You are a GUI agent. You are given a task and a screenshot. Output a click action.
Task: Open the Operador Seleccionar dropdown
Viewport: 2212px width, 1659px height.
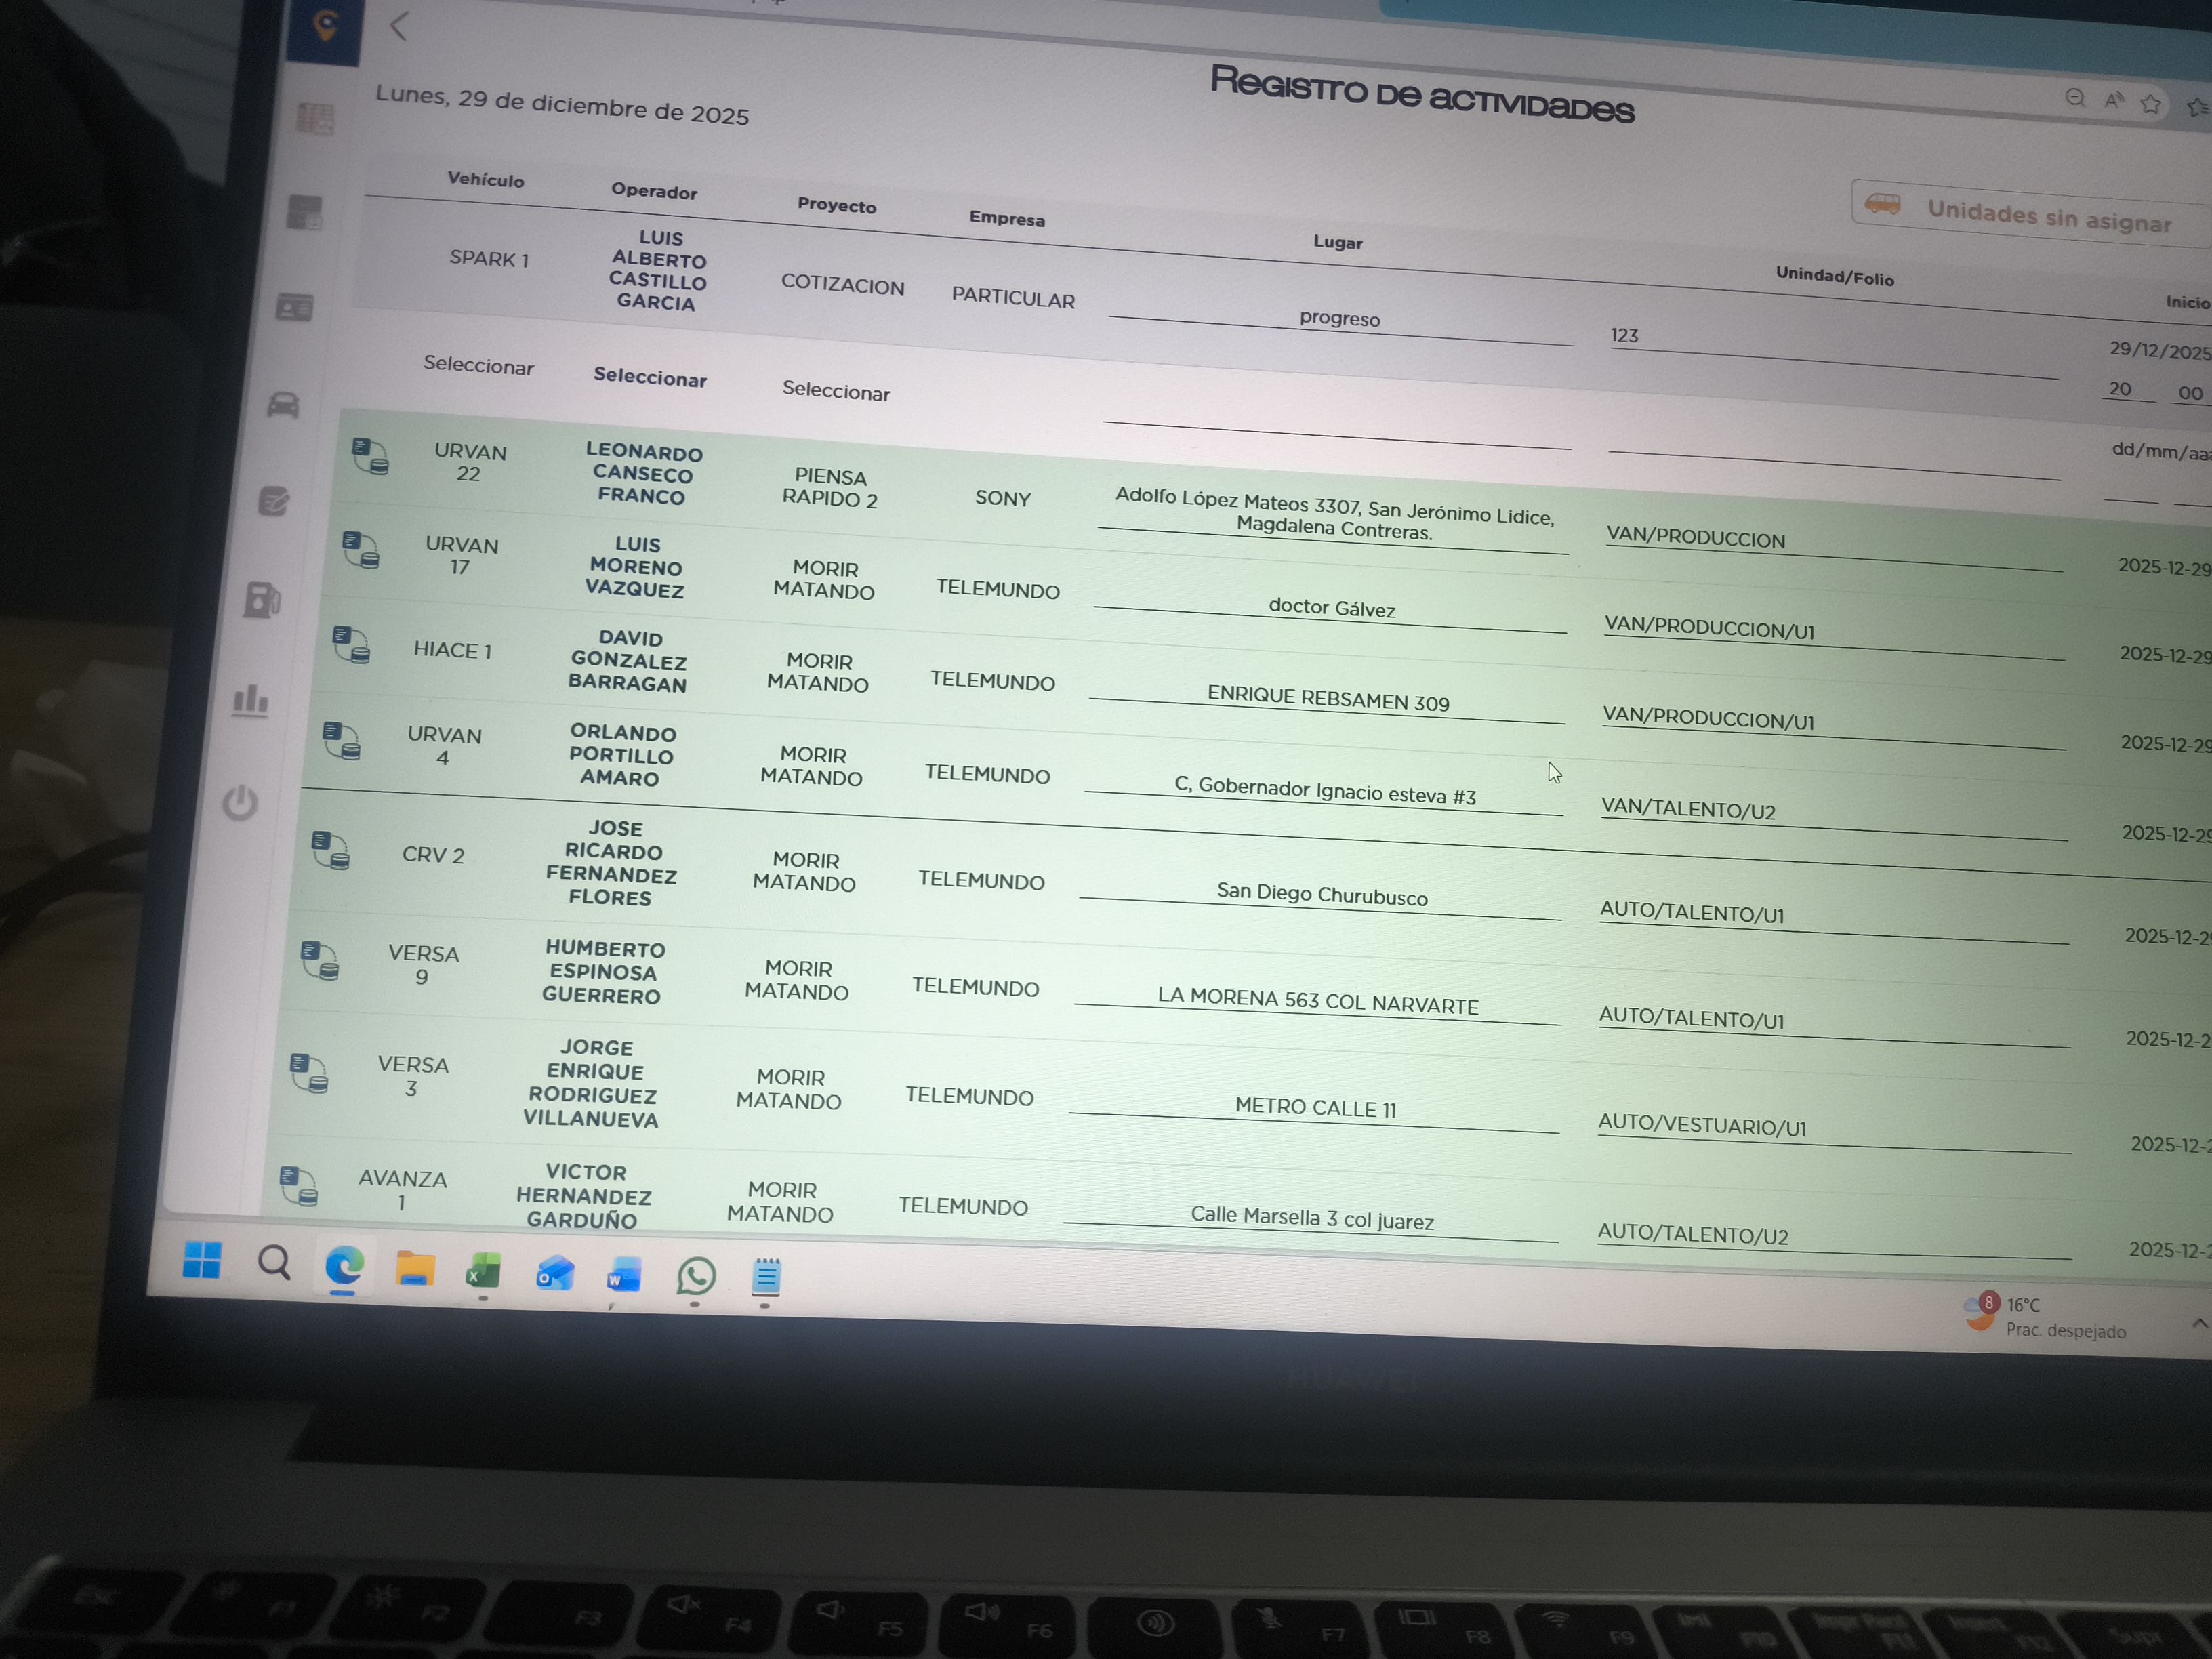click(x=650, y=377)
